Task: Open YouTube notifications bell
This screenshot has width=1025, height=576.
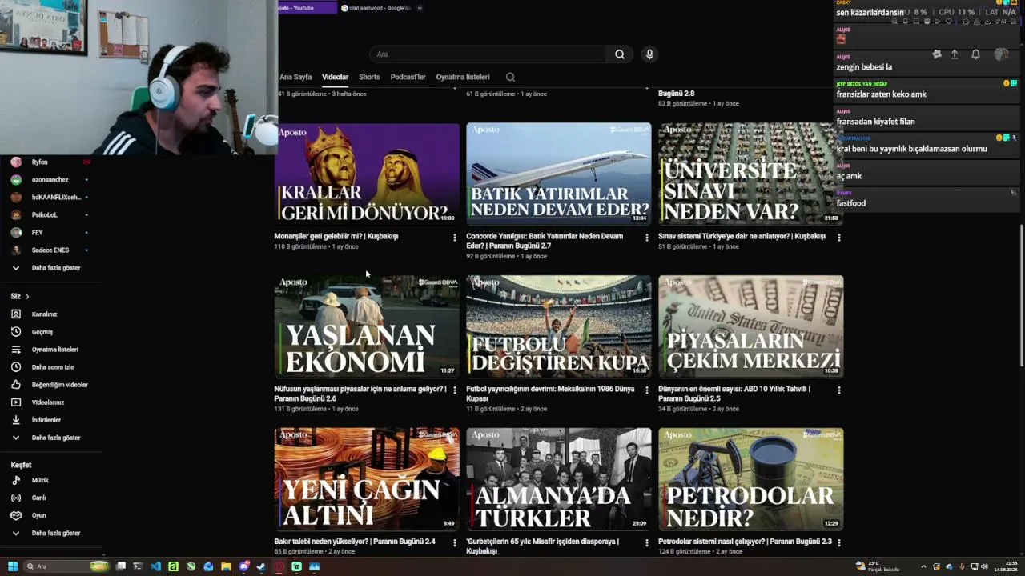Action: pyautogui.click(x=975, y=54)
